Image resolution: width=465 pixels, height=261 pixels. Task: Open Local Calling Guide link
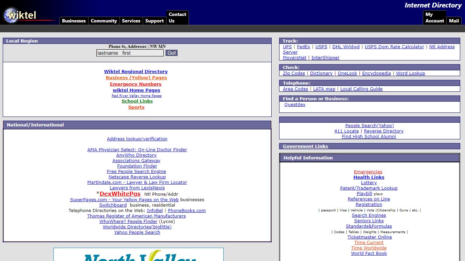coord(362,89)
